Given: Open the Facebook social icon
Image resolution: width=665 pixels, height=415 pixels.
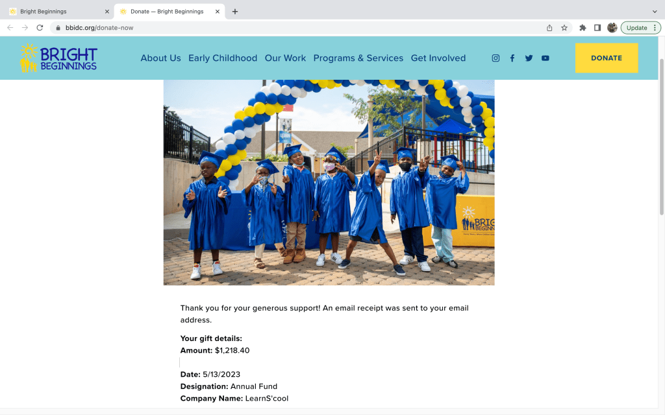Looking at the screenshot, I should (x=512, y=58).
